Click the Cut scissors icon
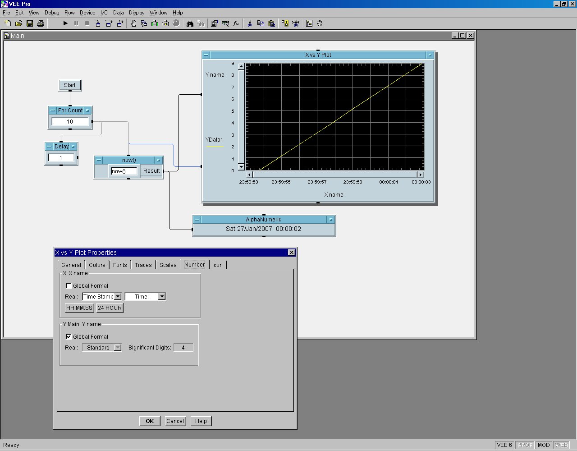Screen dimensions: 577x451 pos(250,23)
